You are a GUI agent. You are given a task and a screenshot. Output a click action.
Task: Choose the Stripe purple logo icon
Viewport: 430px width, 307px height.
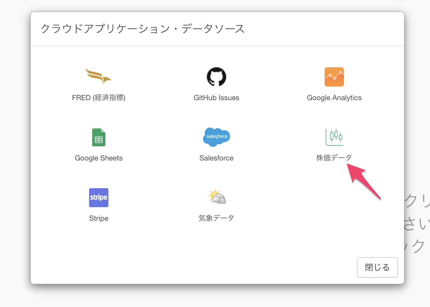point(99,198)
